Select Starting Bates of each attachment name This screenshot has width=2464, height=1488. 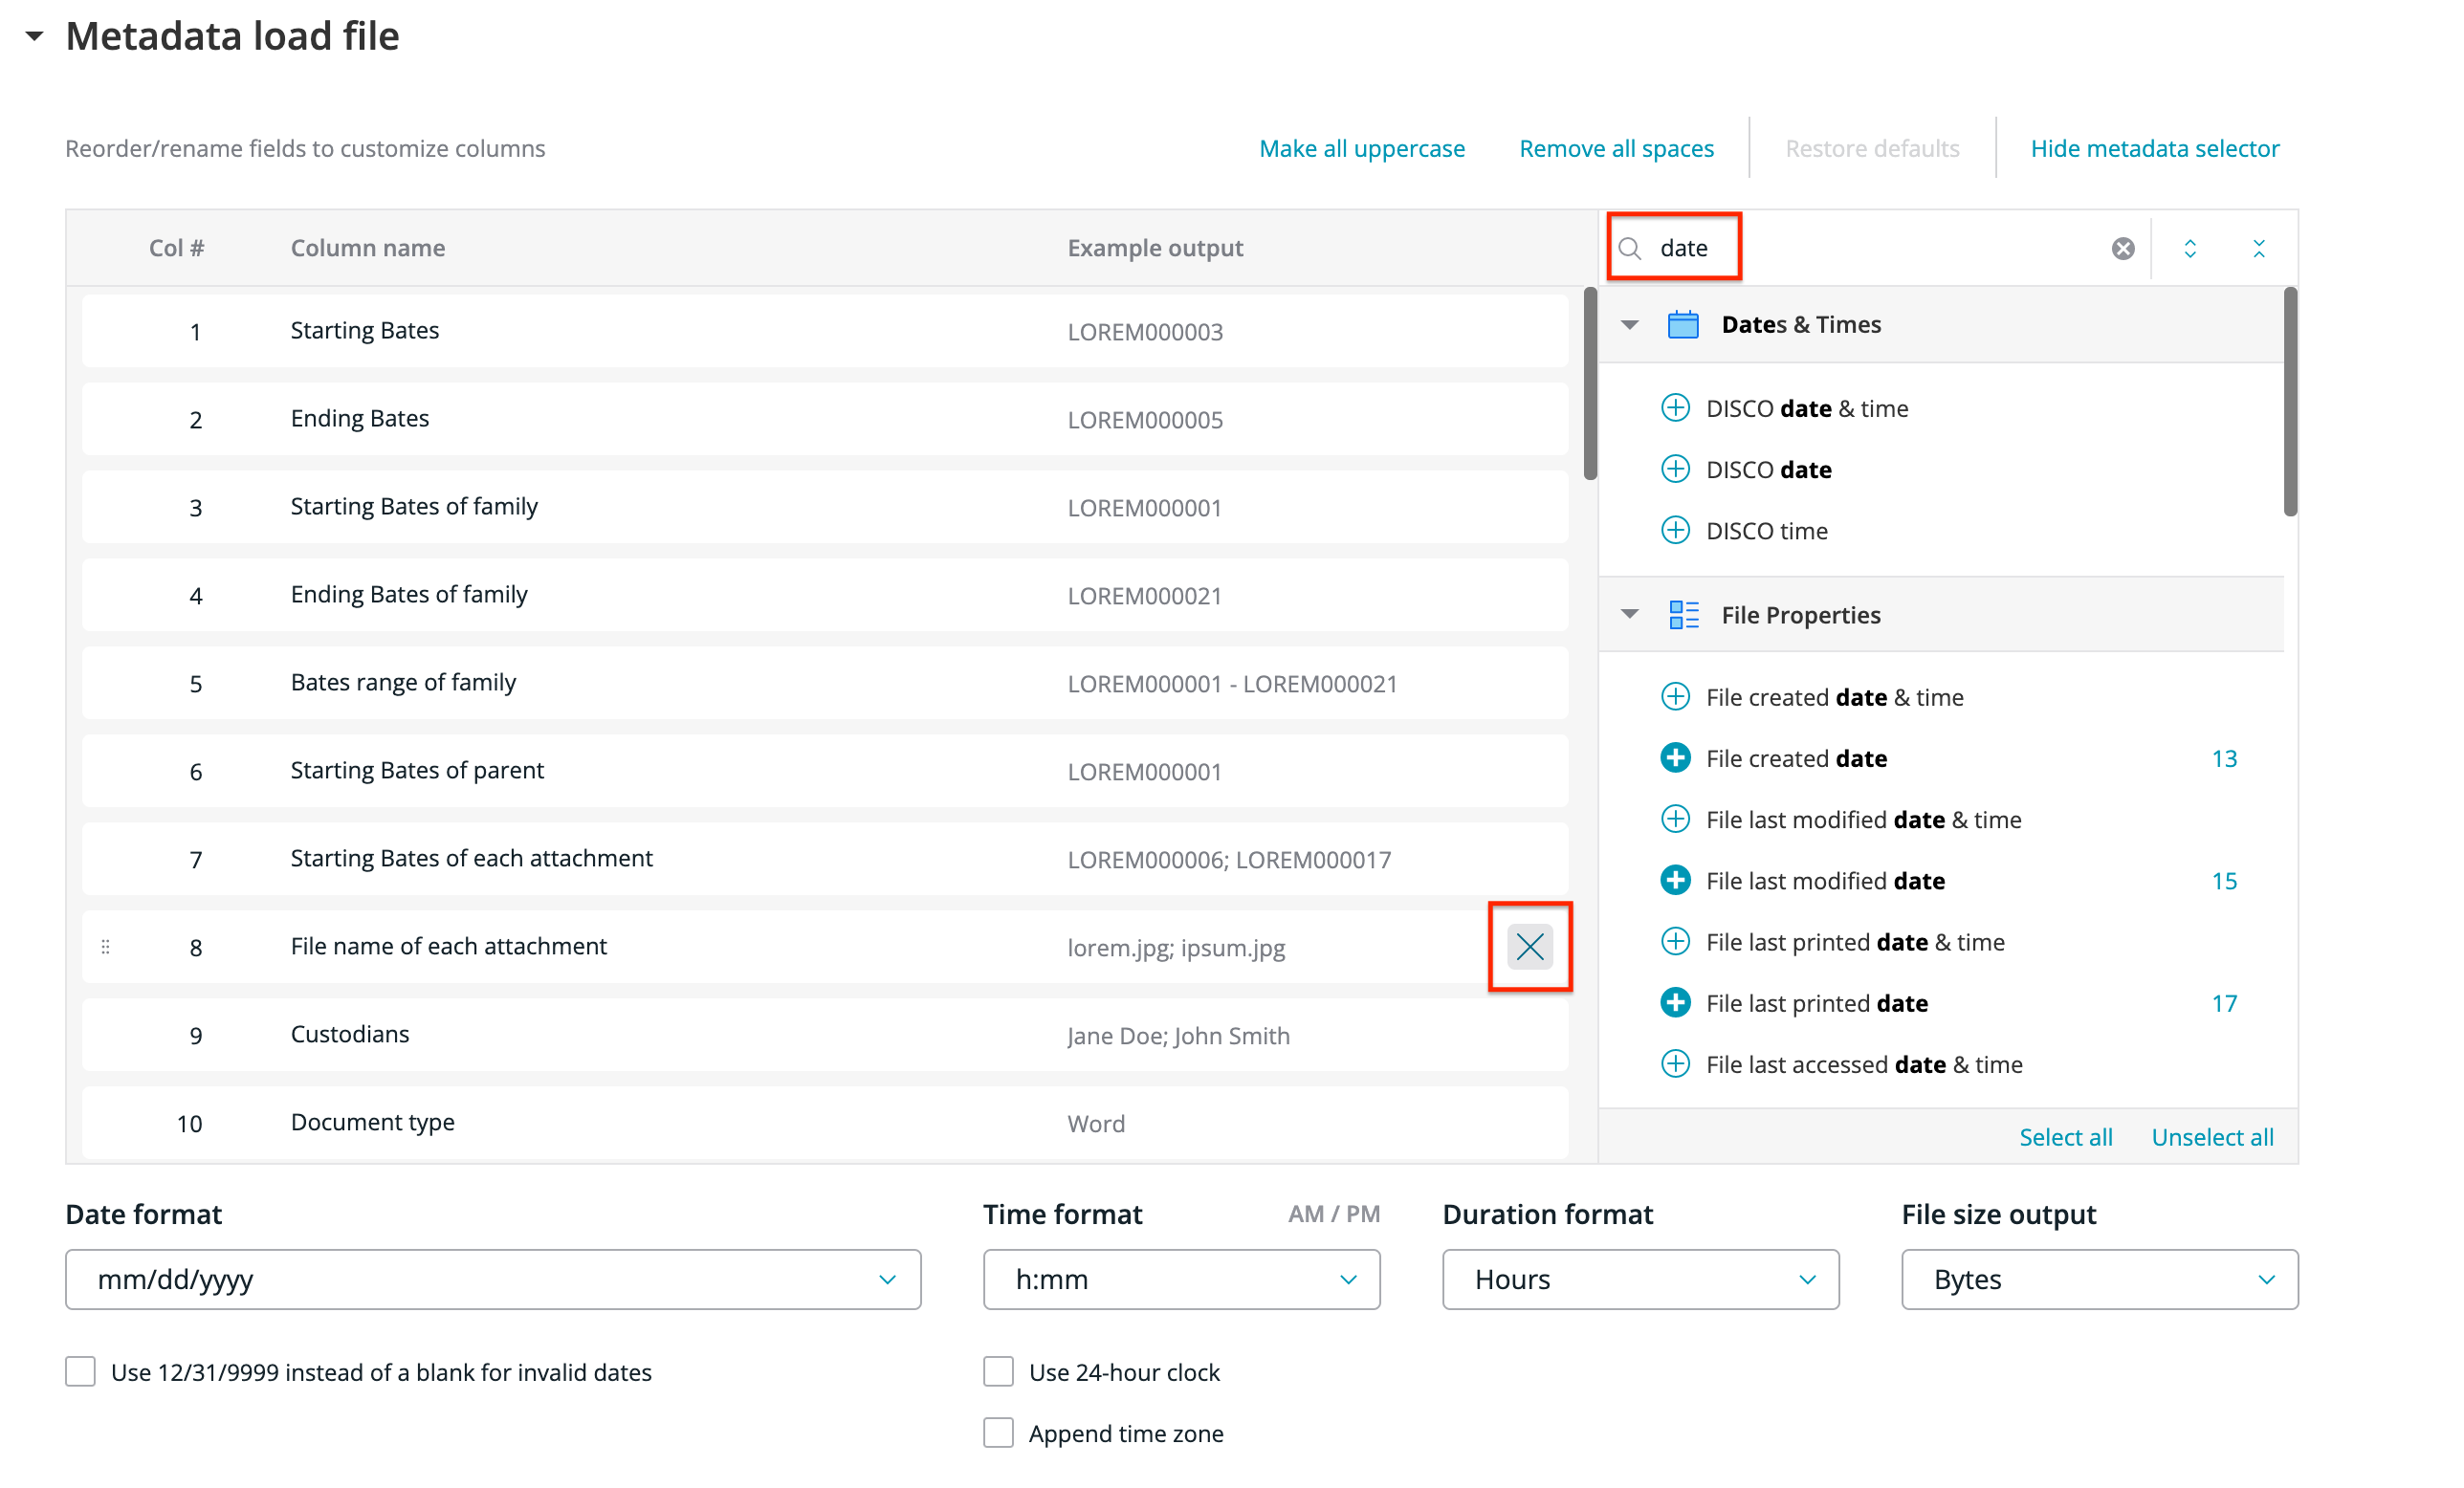(471, 858)
